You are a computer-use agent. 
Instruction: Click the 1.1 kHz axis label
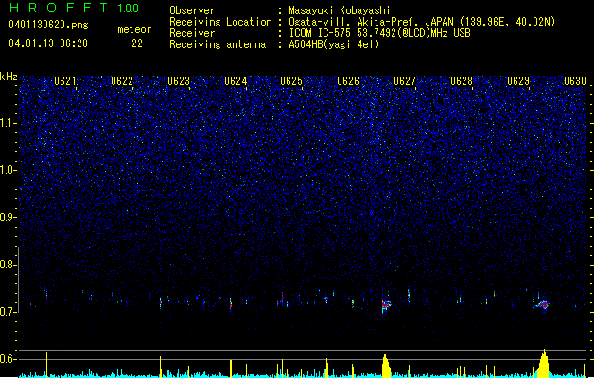9,123
